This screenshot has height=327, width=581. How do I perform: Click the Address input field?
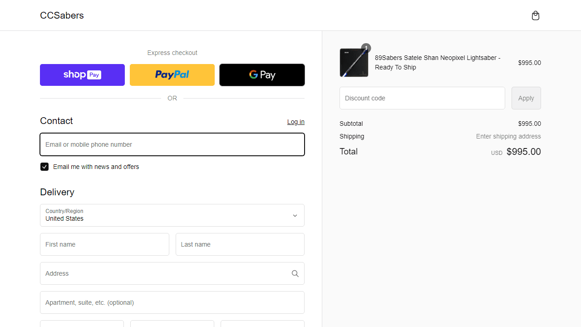point(172,273)
